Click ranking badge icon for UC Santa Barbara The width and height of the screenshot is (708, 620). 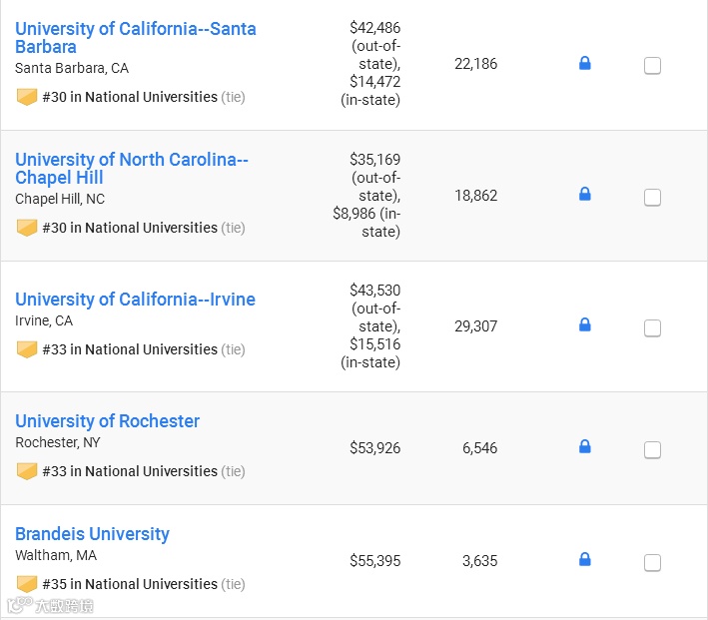click(27, 97)
